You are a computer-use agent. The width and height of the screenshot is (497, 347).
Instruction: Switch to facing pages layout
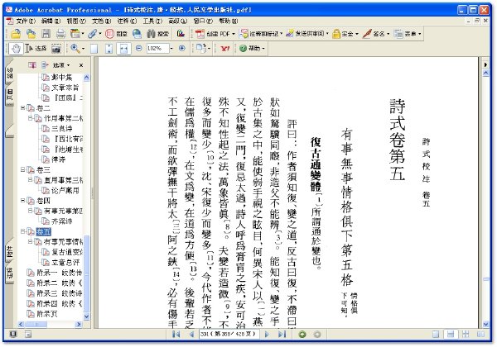click(x=480, y=334)
